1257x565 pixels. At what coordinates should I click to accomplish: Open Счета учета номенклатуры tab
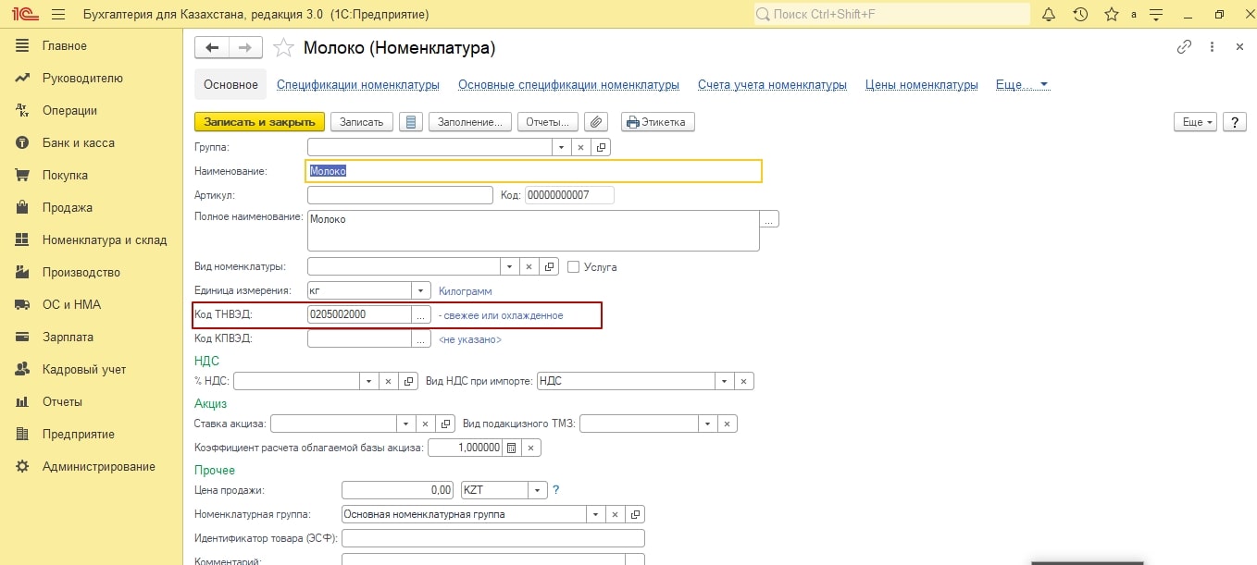[x=772, y=84]
